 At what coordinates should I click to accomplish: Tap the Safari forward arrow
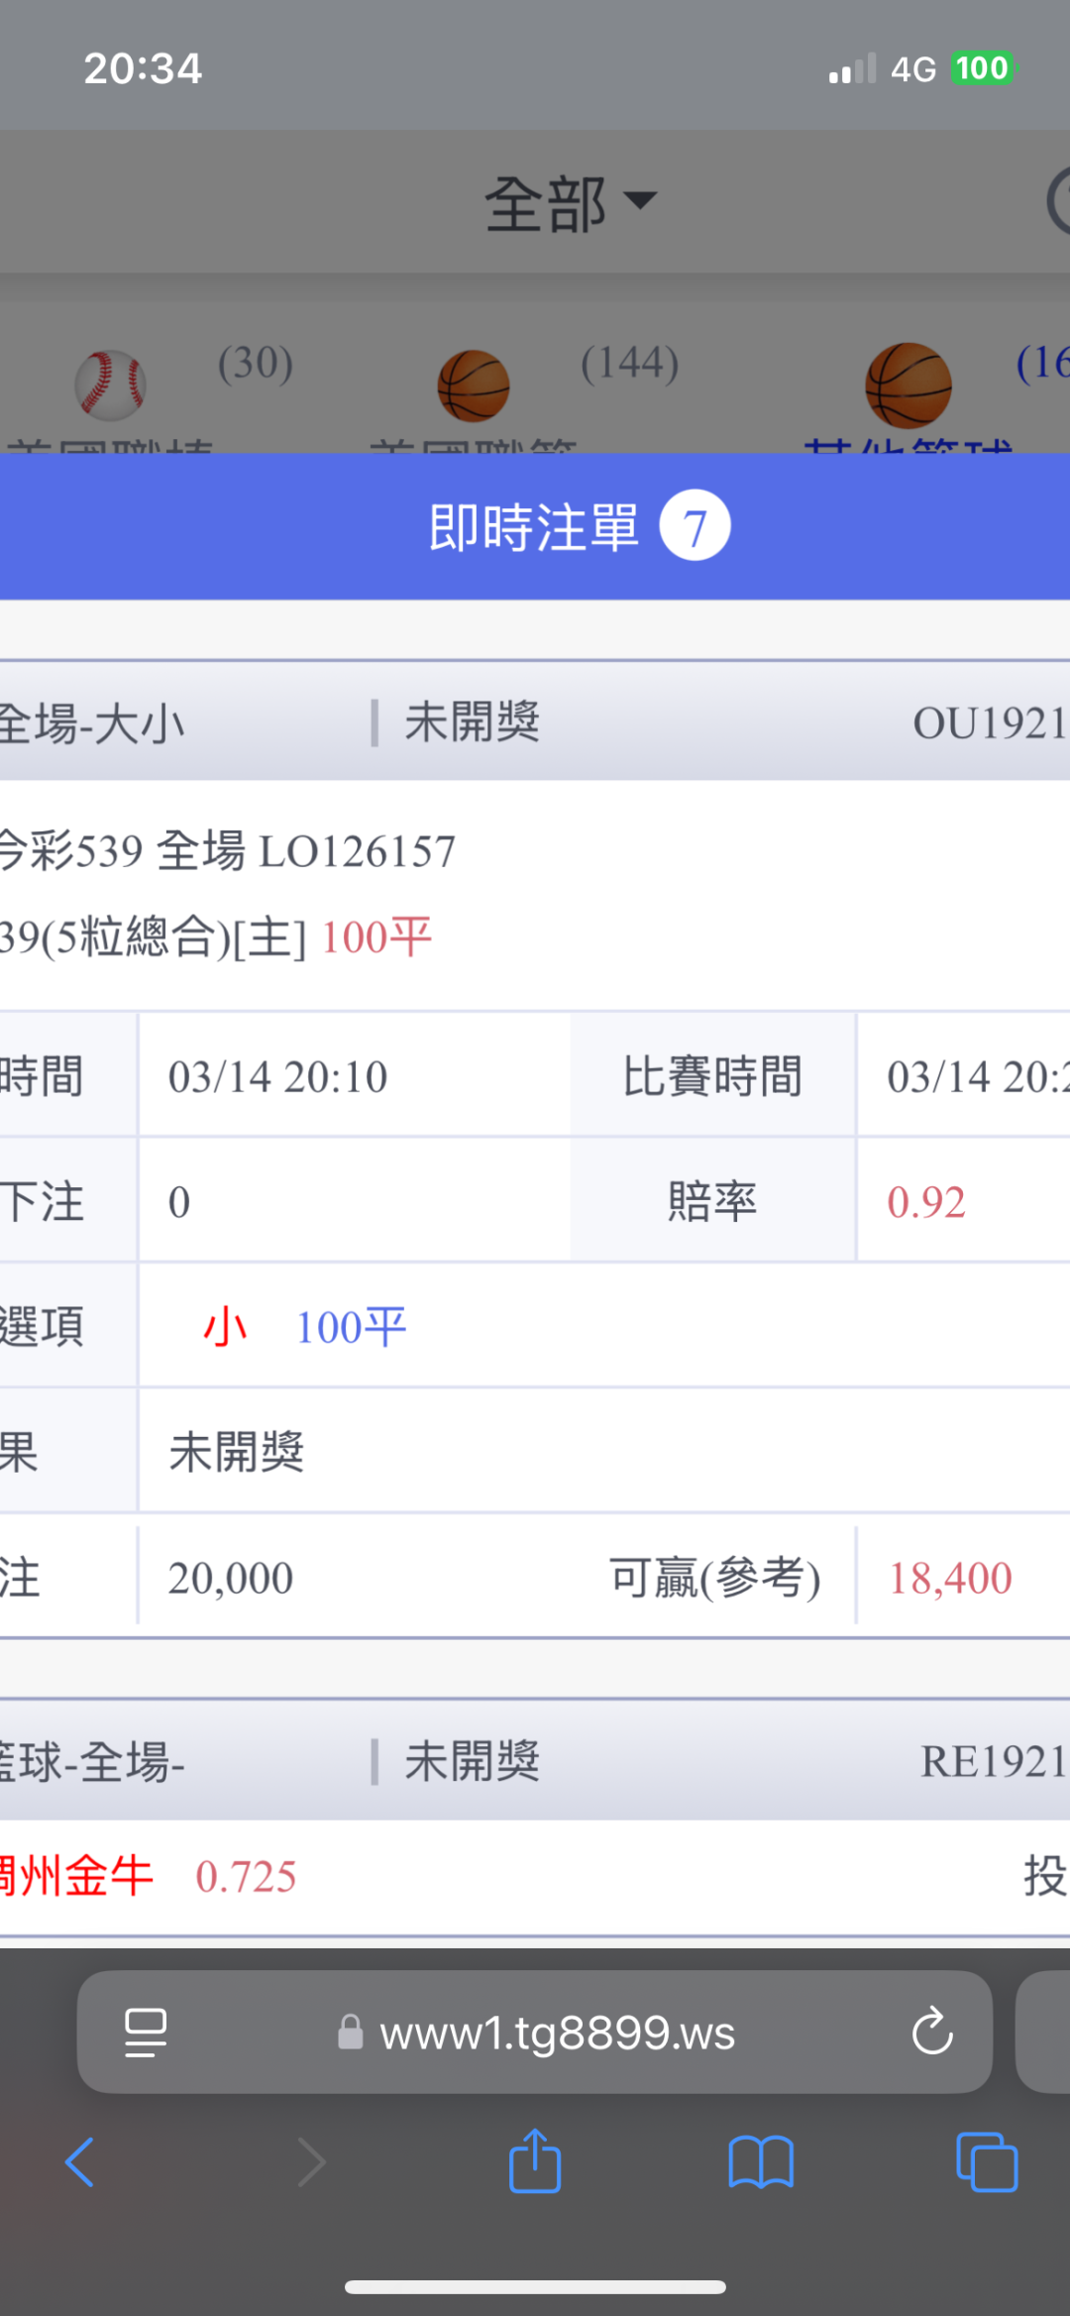(312, 2161)
